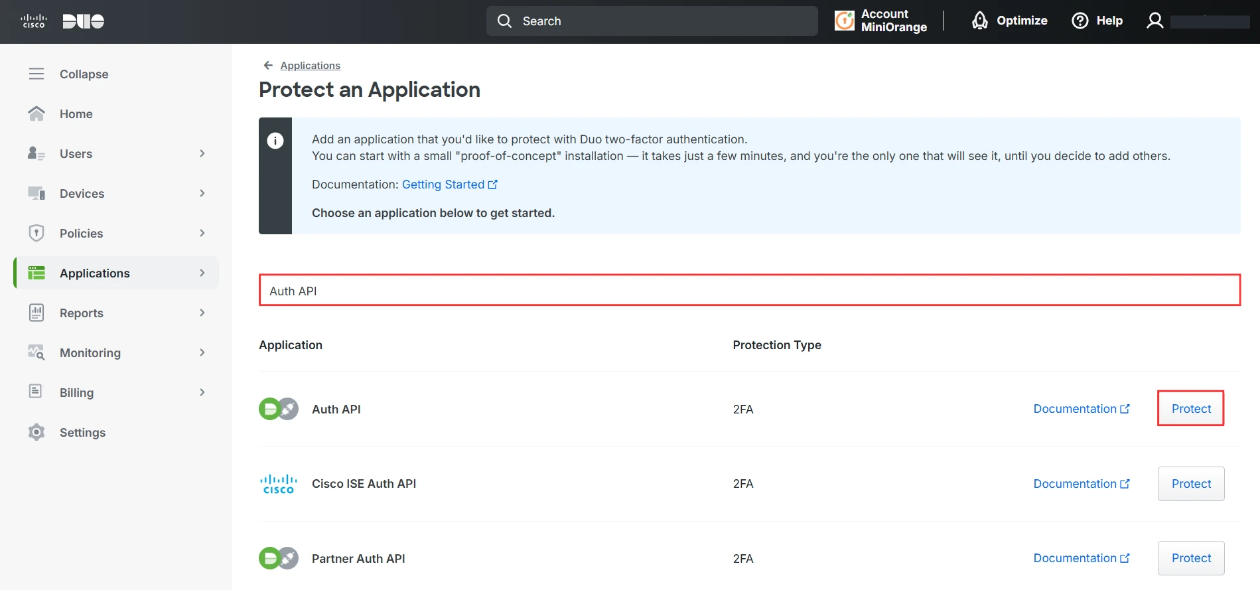The image size is (1260, 590).
Task: Click the Cisco ISE Auth API row name
Action: point(364,484)
